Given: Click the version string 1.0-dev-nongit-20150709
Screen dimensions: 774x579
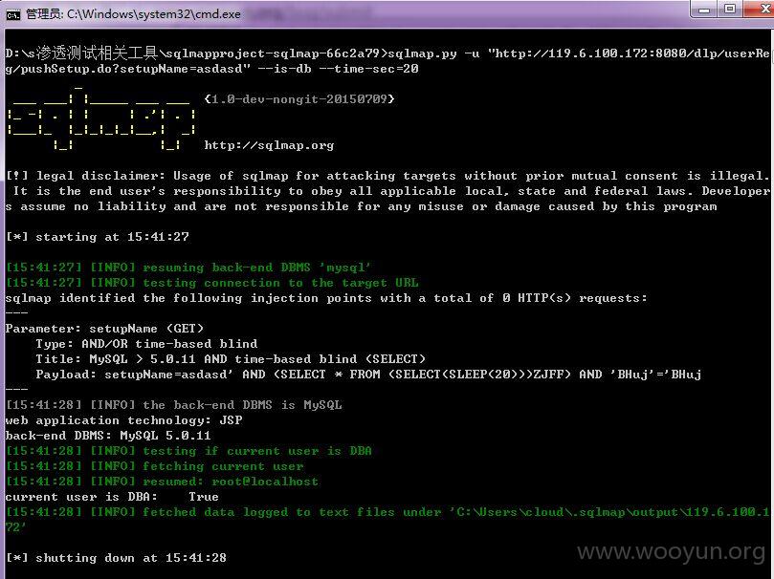Looking at the screenshot, I should click(299, 99).
